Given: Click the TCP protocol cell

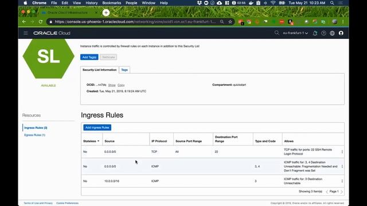Looking at the screenshot, I should pyautogui.click(x=154, y=152).
